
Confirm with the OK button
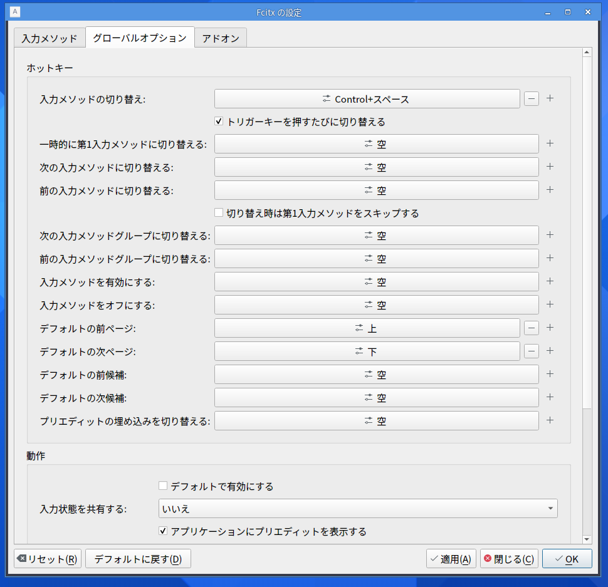click(567, 559)
